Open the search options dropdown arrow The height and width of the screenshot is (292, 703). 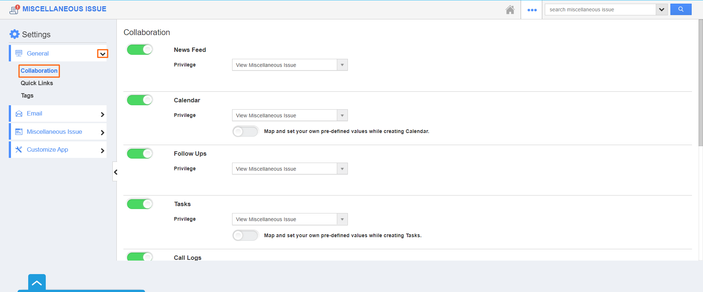point(661,10)
